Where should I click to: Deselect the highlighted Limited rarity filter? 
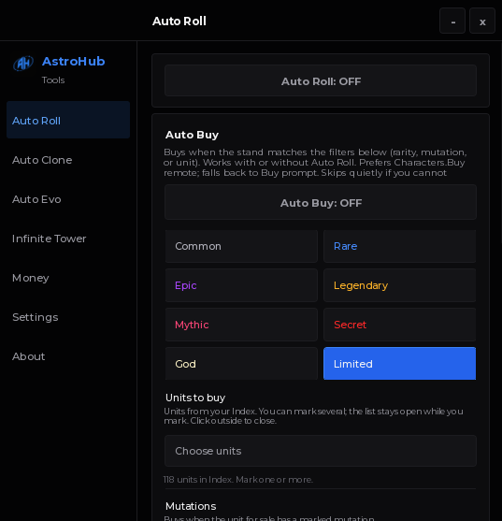point(400,364)
